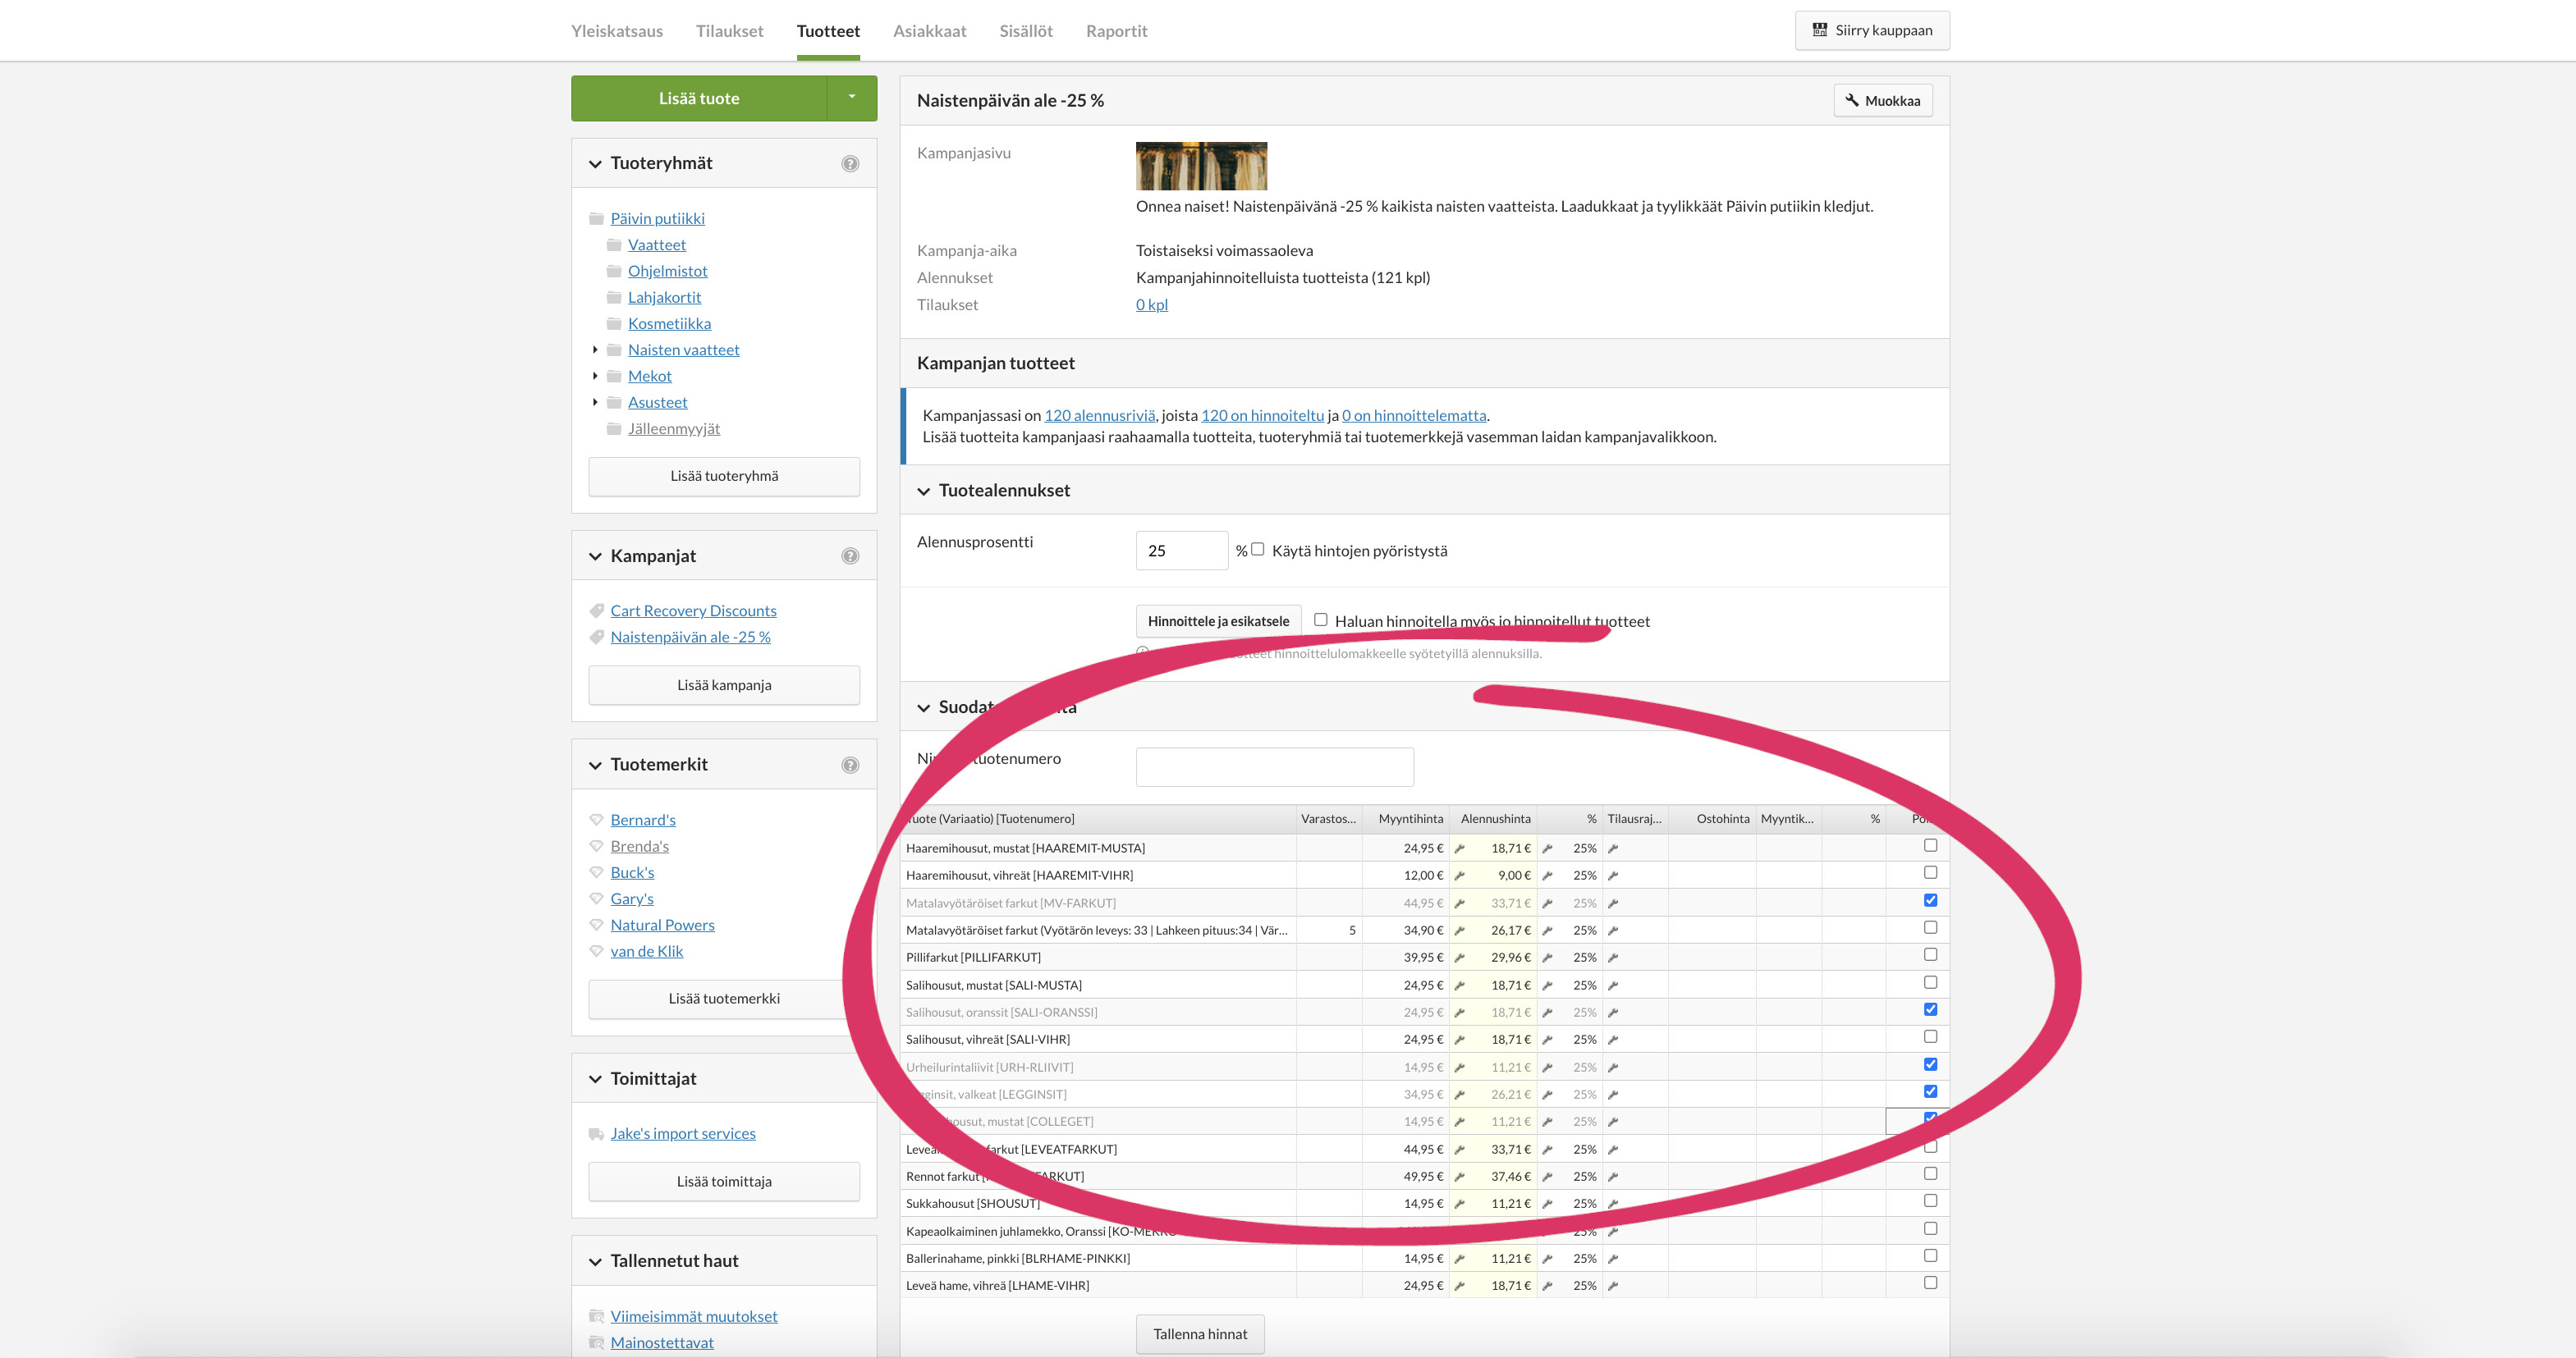Uncheck removal box for URH-RLIIVIT row
Viewport: 2576px width, 1358px height.
tap(1930, 1064)
